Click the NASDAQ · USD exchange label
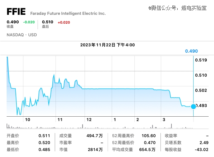This screenshot has height=157, width=214. pos(22,35)
